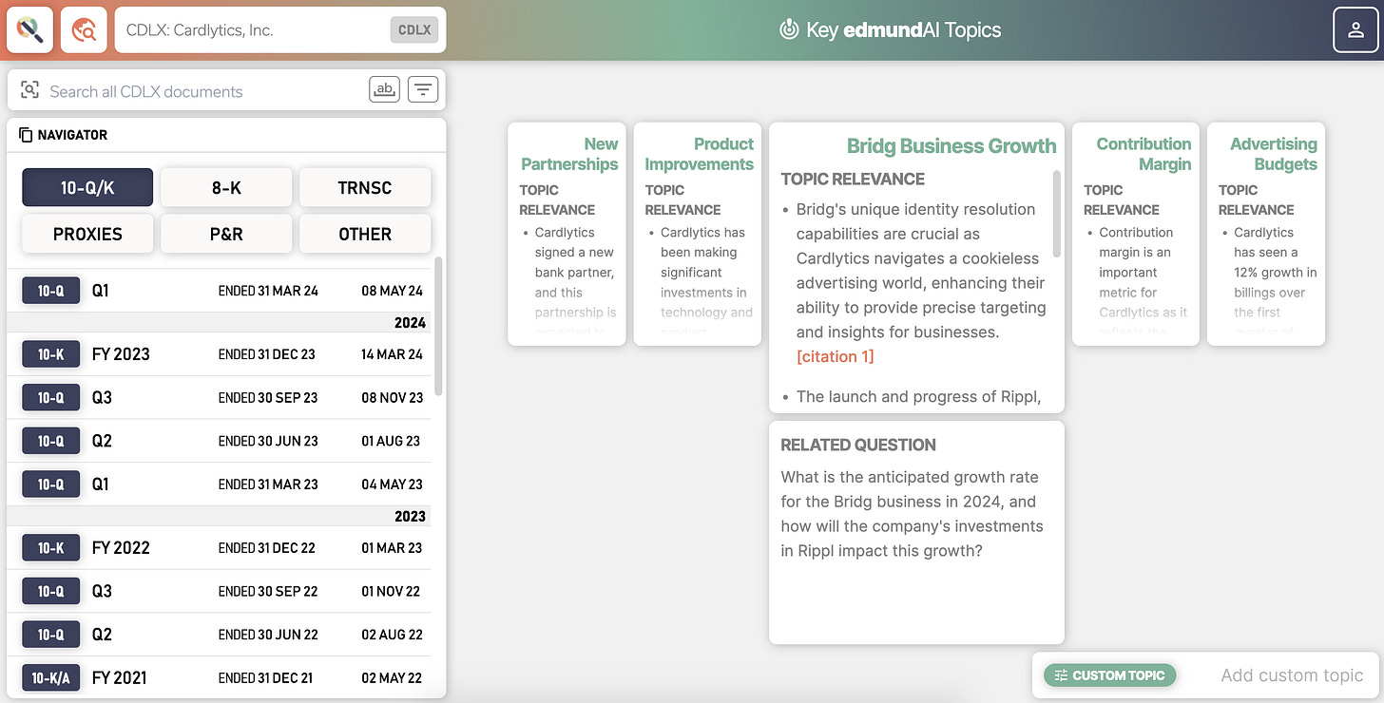Switch to the TRNSC tab
This screenshot has width=1384, height=703.
pyautogui.click(x=365, y=187)
